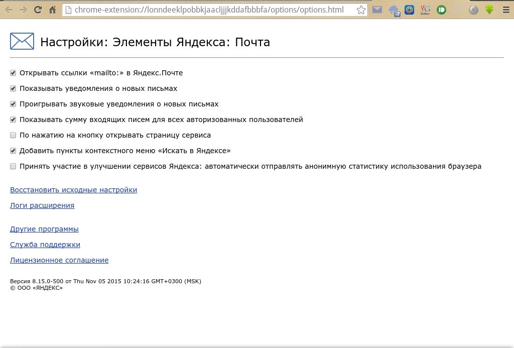Open the green Pushbullet extension icon
The height and width of the screenshot is (348, 514).
tap(442, 10)
